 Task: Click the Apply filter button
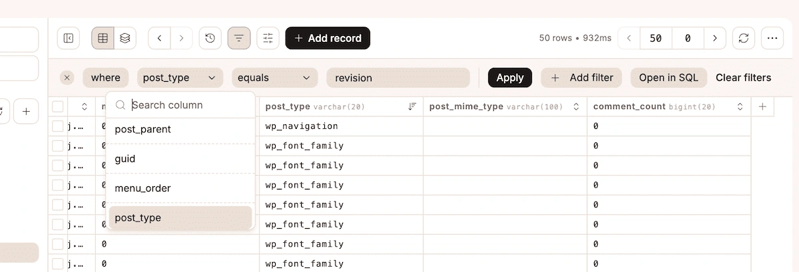point(510,78)
